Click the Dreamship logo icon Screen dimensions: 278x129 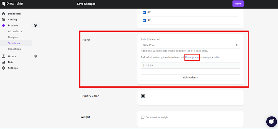pos(3,4)
